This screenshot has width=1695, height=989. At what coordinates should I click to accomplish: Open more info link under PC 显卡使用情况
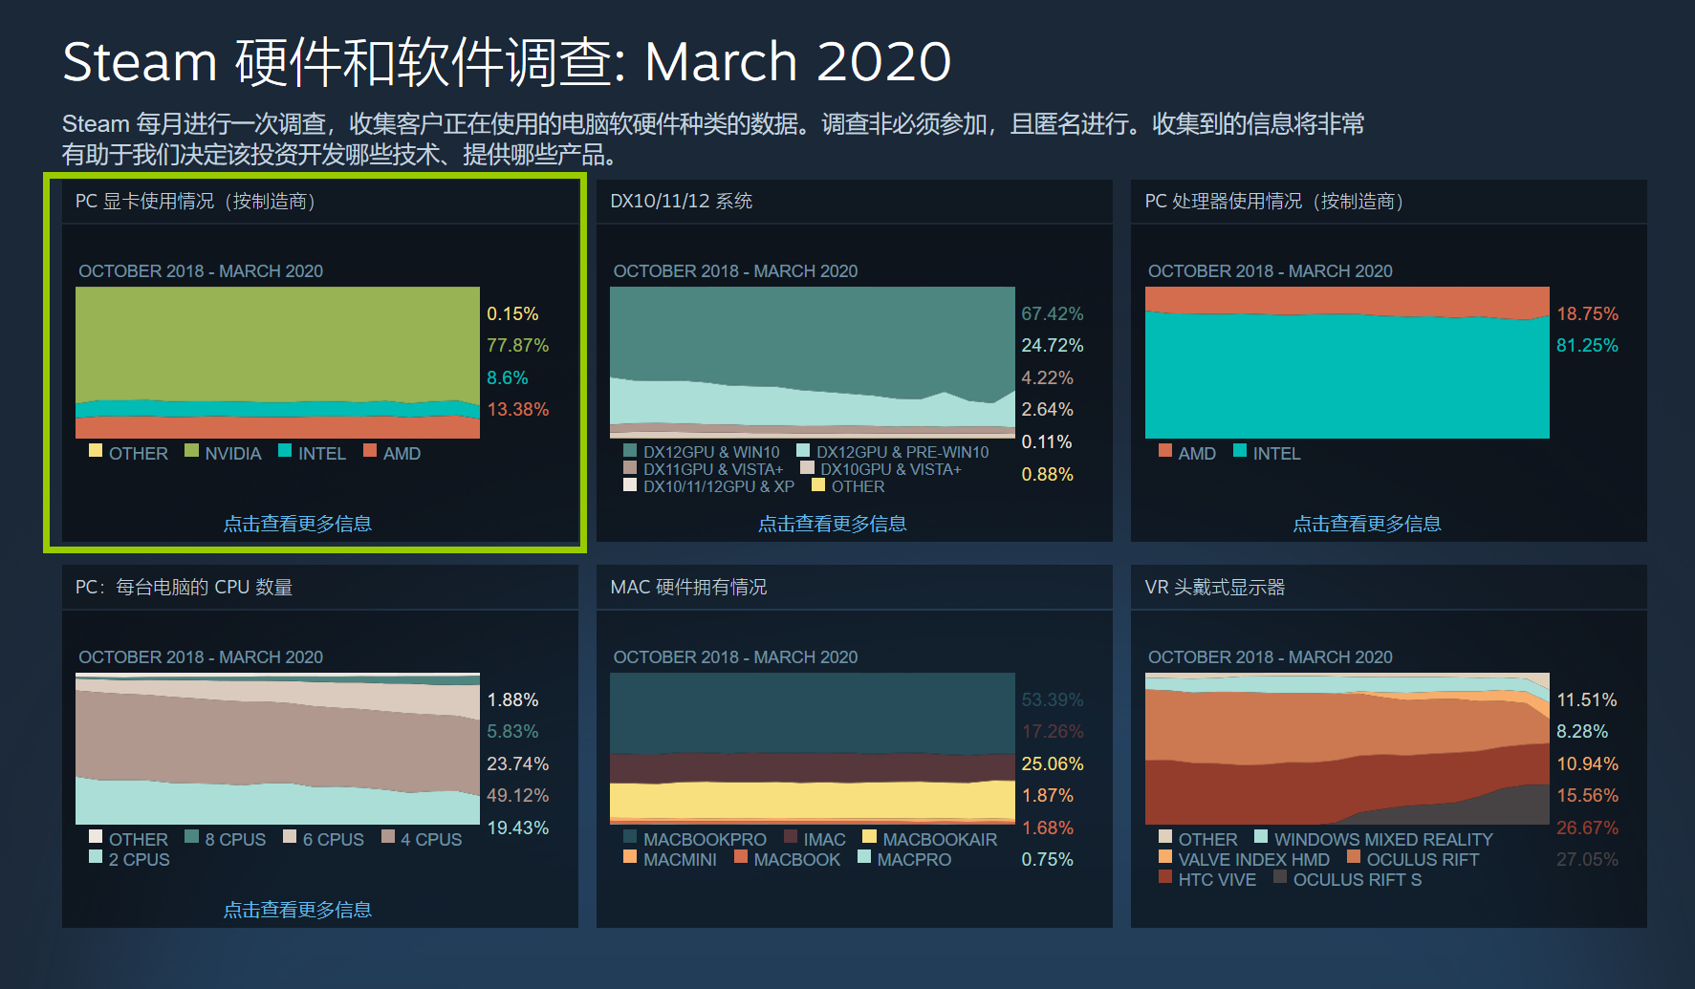[297, 524]
